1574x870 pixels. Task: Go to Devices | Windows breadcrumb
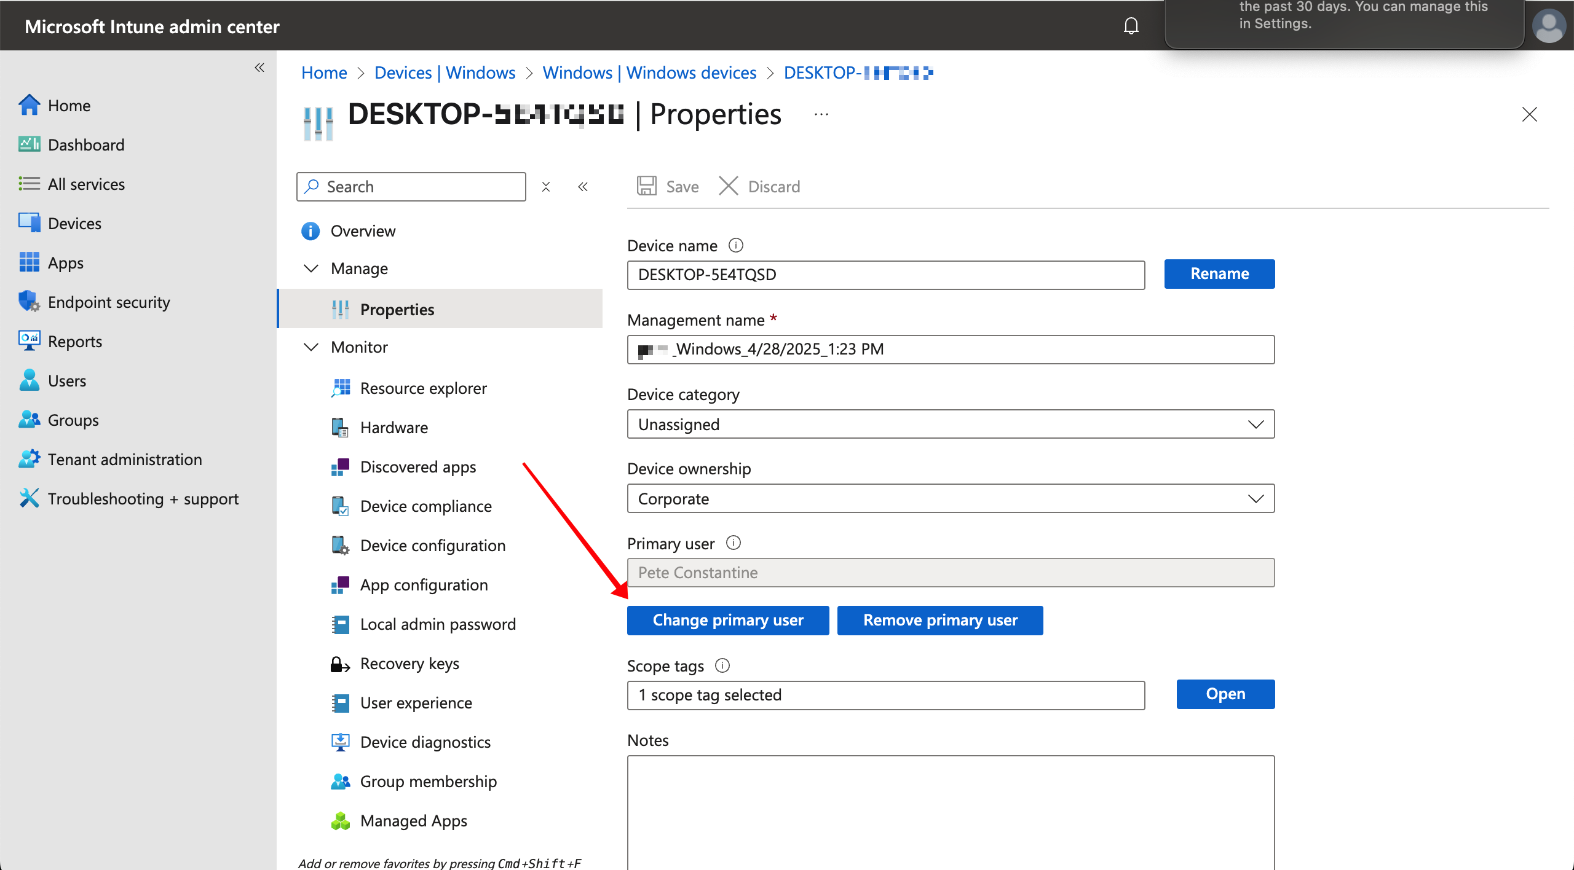445,72
